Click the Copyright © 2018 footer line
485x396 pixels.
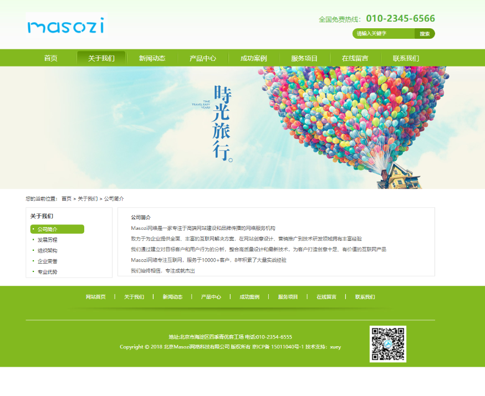[x=231, y=347]
